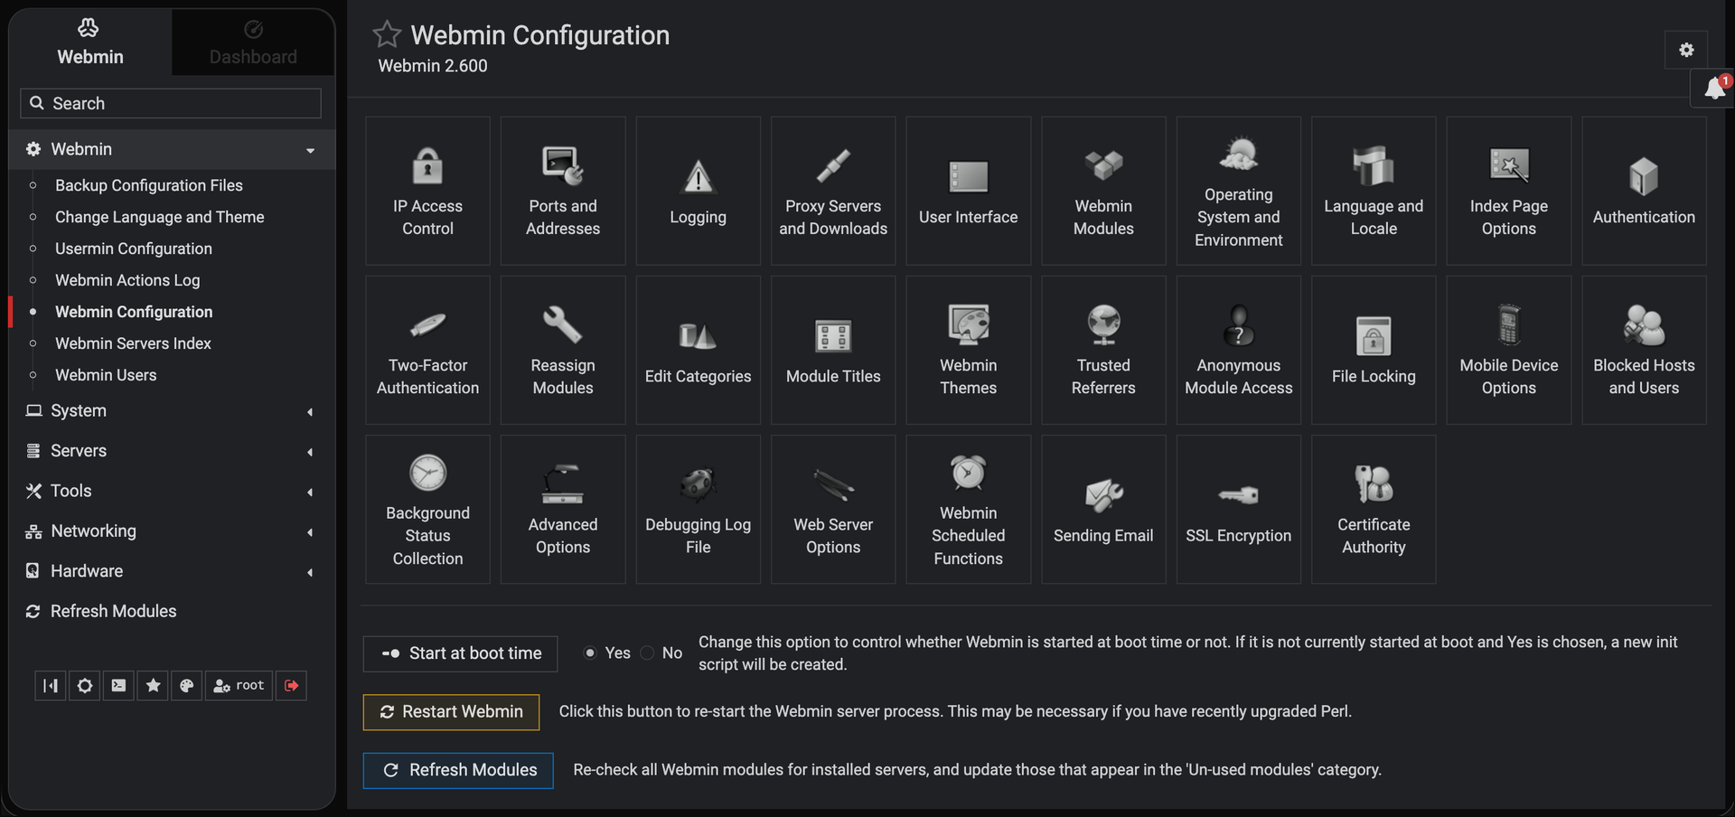Expand the System sidebar category
This screenshot has height=817, width=1735.
[x=172, y=410]
